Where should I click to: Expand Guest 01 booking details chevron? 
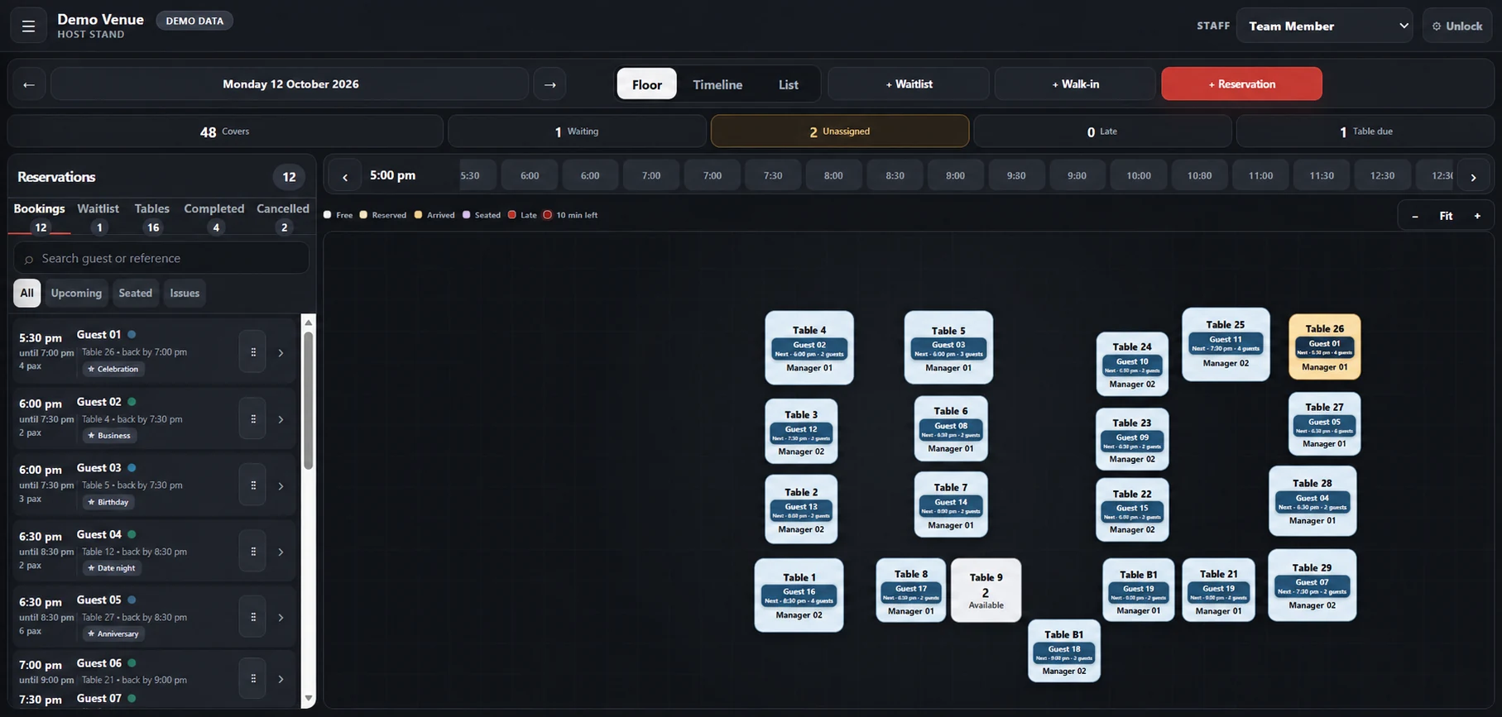click(x=281, y=353)
